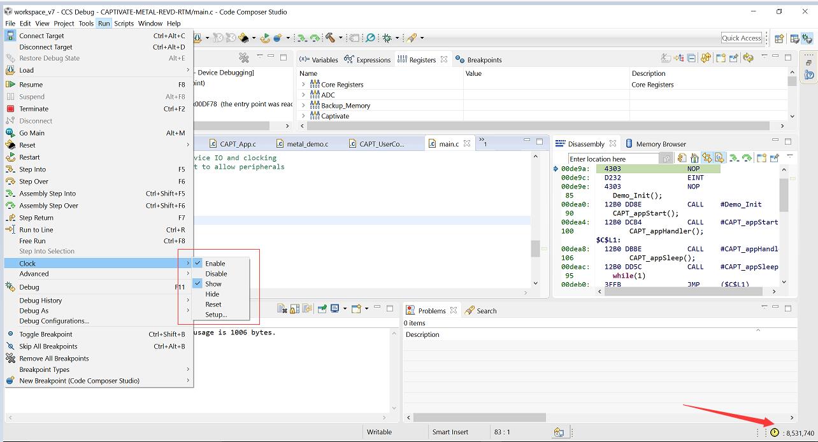The height and width of the screenshot is (442, 818).
Task: Choose Reset in the Clock submenu
Action: (213, 304)
